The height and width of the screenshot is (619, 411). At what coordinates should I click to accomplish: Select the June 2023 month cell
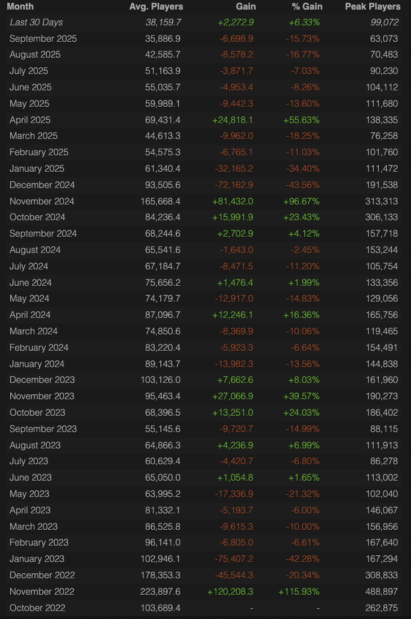30,477
